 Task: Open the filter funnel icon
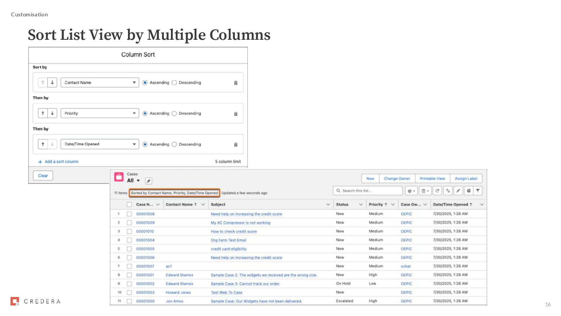pos(478,191)
